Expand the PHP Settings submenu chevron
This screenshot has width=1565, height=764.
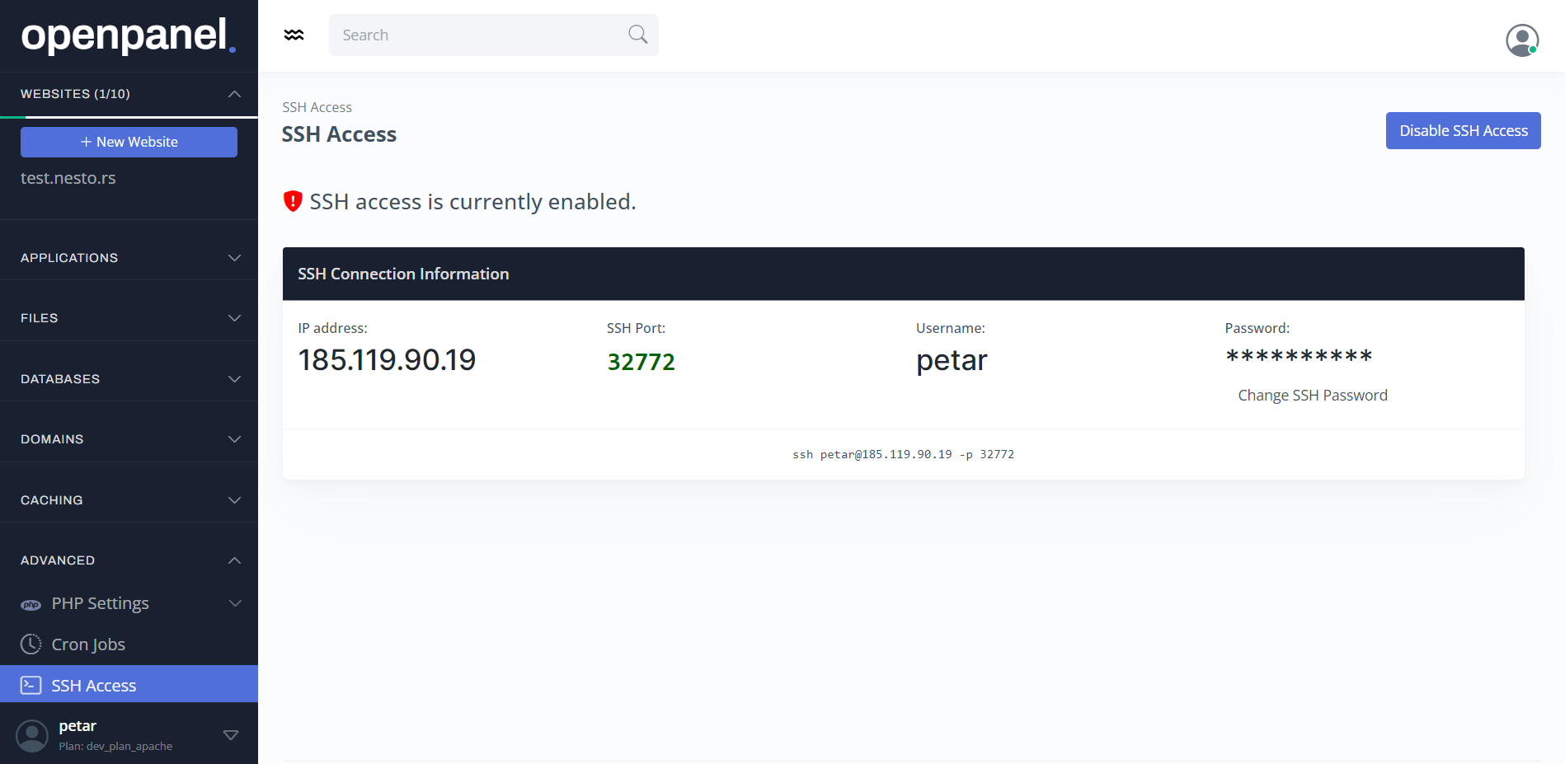[234, 603]
